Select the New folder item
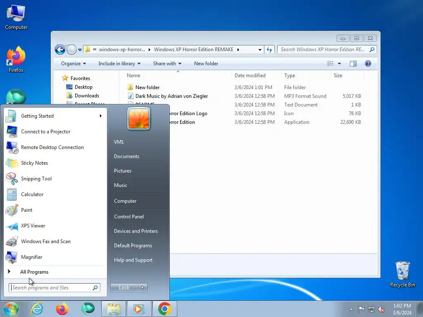423x317 pixels. 147,88
